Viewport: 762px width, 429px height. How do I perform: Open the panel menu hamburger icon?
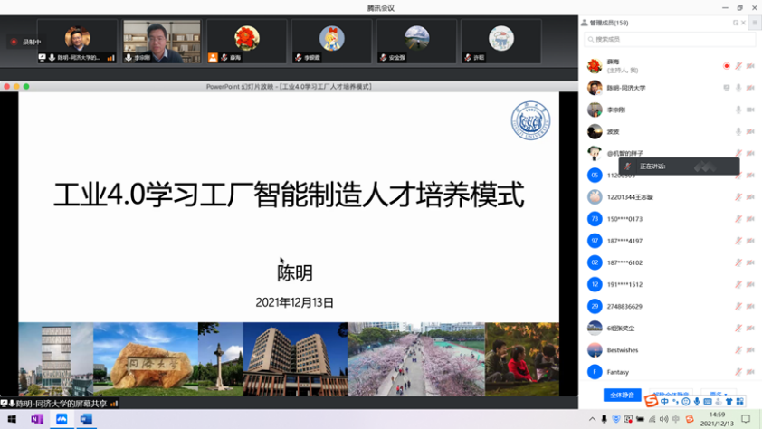(755, 23)
